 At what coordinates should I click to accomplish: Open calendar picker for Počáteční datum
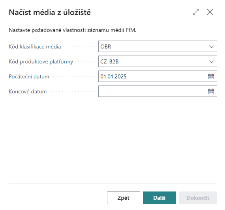pos(211,76)
